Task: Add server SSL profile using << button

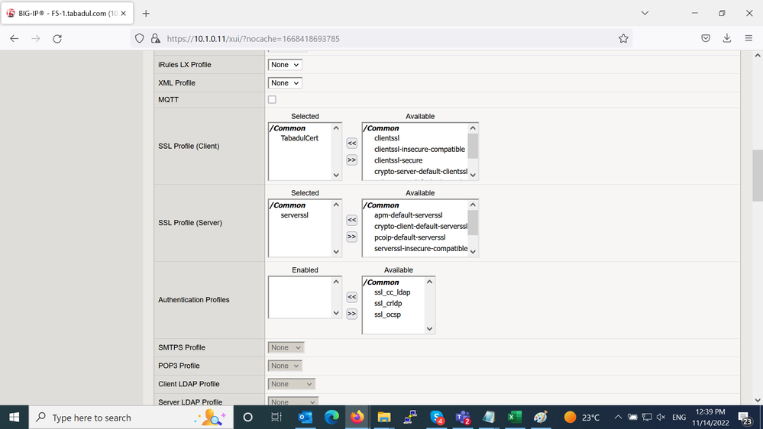Action: tap(351, 220)
